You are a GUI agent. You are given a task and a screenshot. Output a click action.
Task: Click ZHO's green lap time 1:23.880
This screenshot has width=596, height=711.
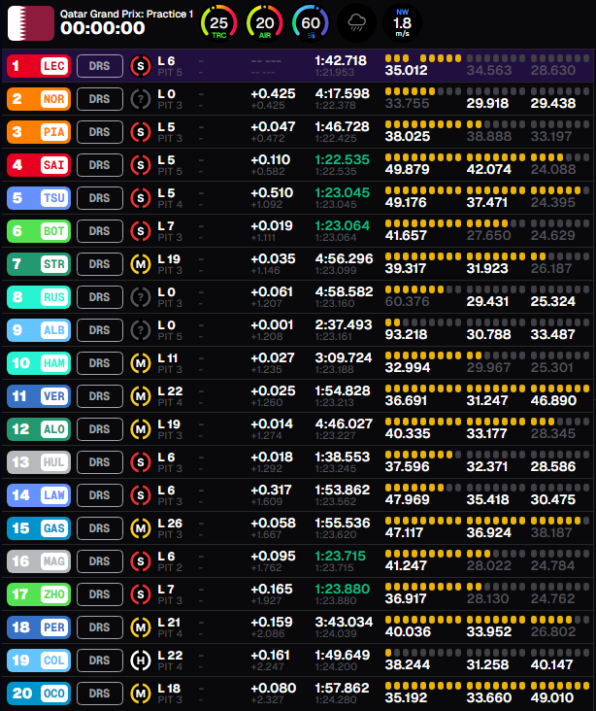343,589
